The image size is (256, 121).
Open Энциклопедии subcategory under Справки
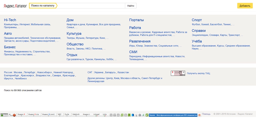click(x=200, y=35)
